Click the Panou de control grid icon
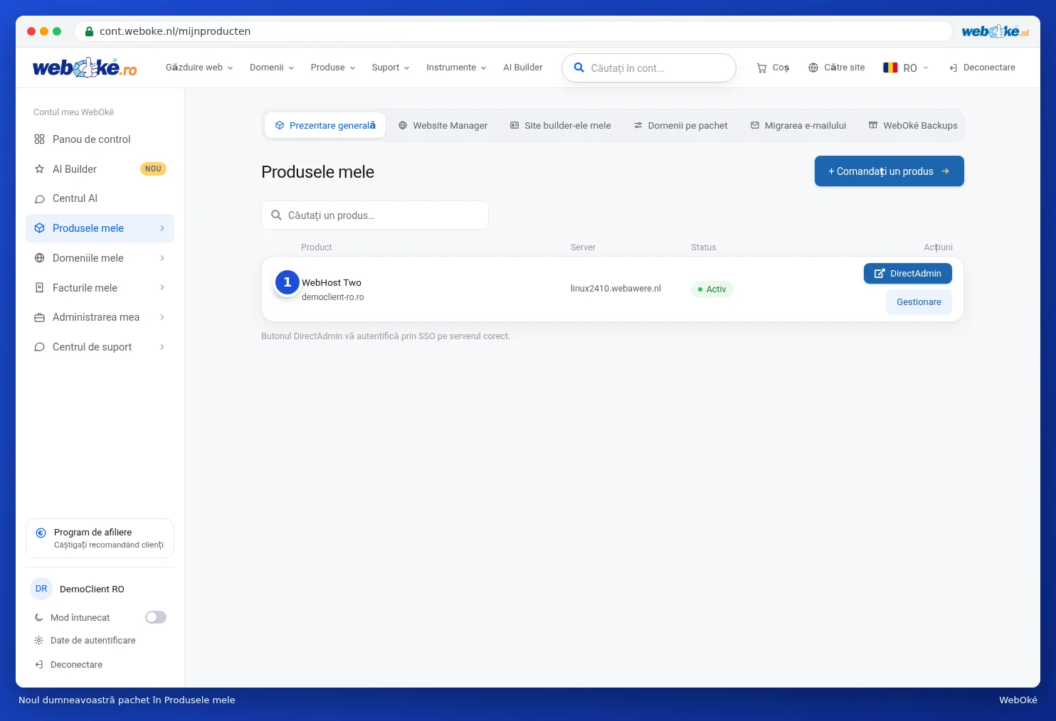 (40, 139)
